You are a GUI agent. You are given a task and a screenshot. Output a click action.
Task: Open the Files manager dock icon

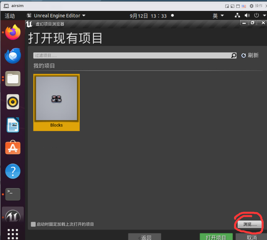coord(13,78)
